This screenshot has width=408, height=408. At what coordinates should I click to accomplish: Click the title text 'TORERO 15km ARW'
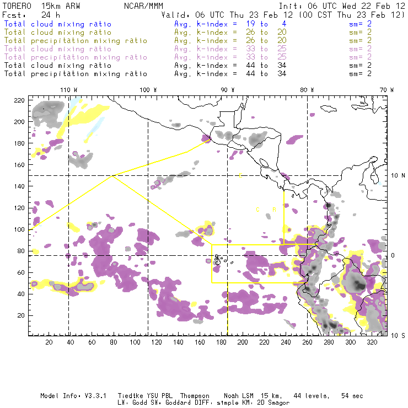pos(41,6)
